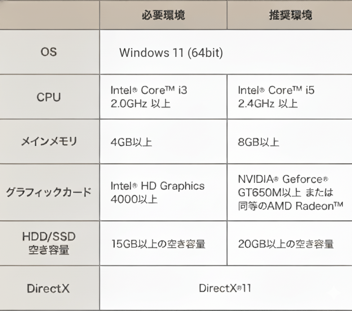Image resolution: width=352 pixels, height=311 pixels.
Task: Click the empty top-left header cell
Action: point(49,15)
